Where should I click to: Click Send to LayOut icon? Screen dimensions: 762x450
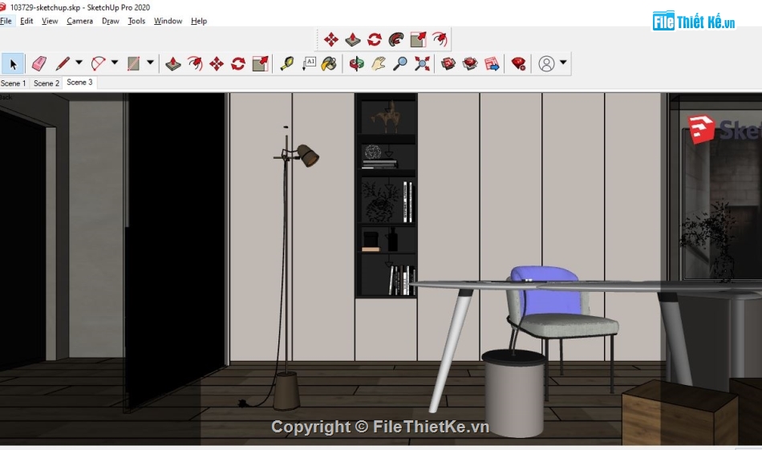pyautogui.click(x=492, y=63)
